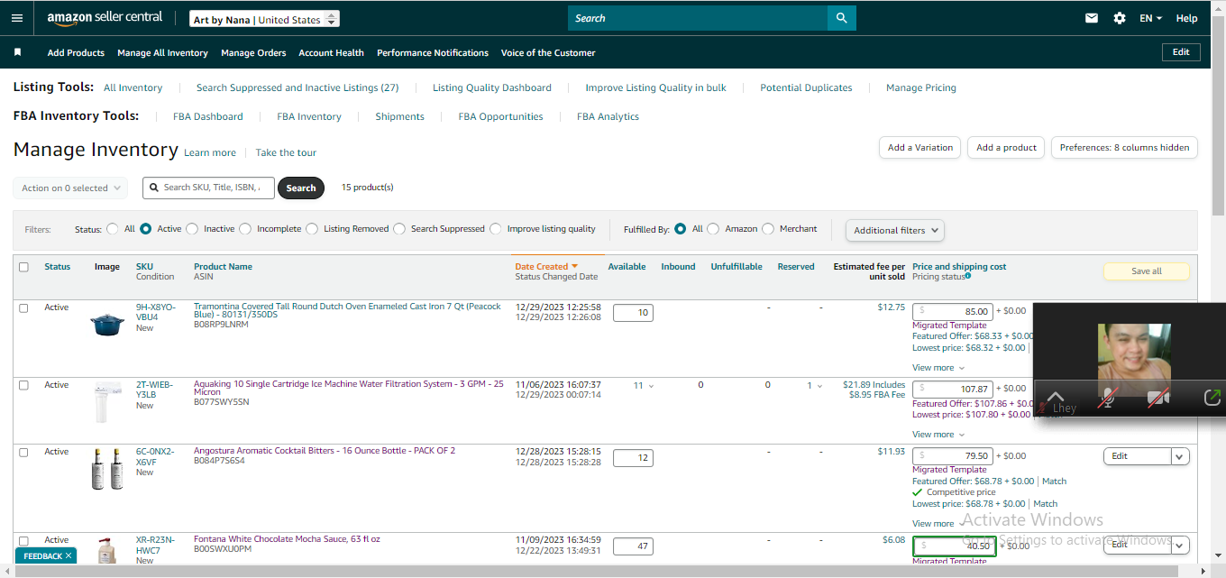The image size is (1226, 578).
Task: Go to Manage Orders
Action: [x=253, y=53]
